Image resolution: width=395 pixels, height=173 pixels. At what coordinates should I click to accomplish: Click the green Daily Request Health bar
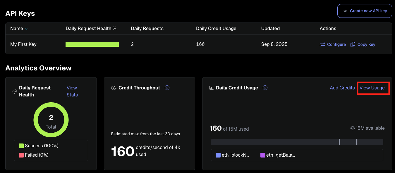(92, 44)
